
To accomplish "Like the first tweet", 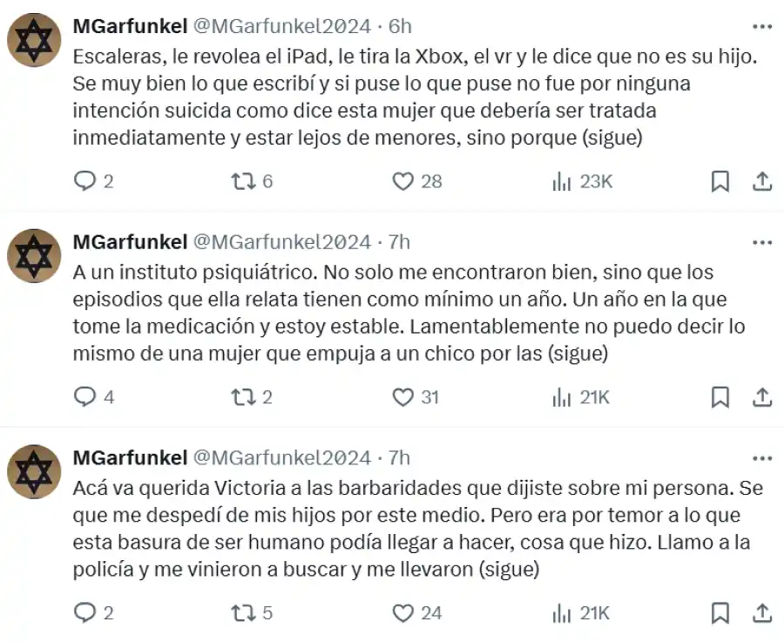I will [405, 181].
